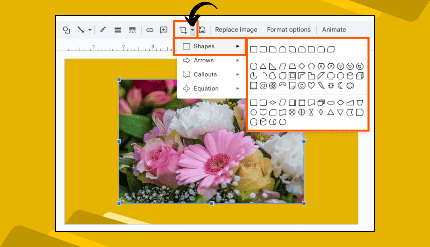Click the Replace image button
Viewport: 430px width, 247px height.
236,29
